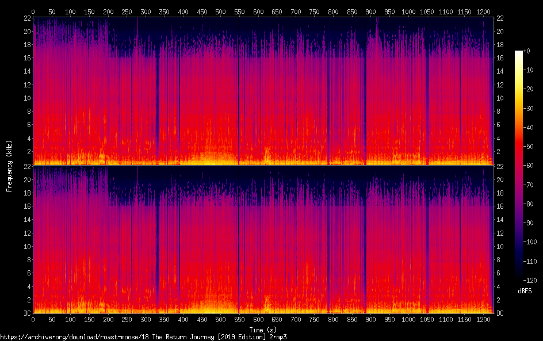The width and height of the screenshot is (543, 341).
Task: Click the 100 tick on the bottom time axis
Action: coord(70,319)
